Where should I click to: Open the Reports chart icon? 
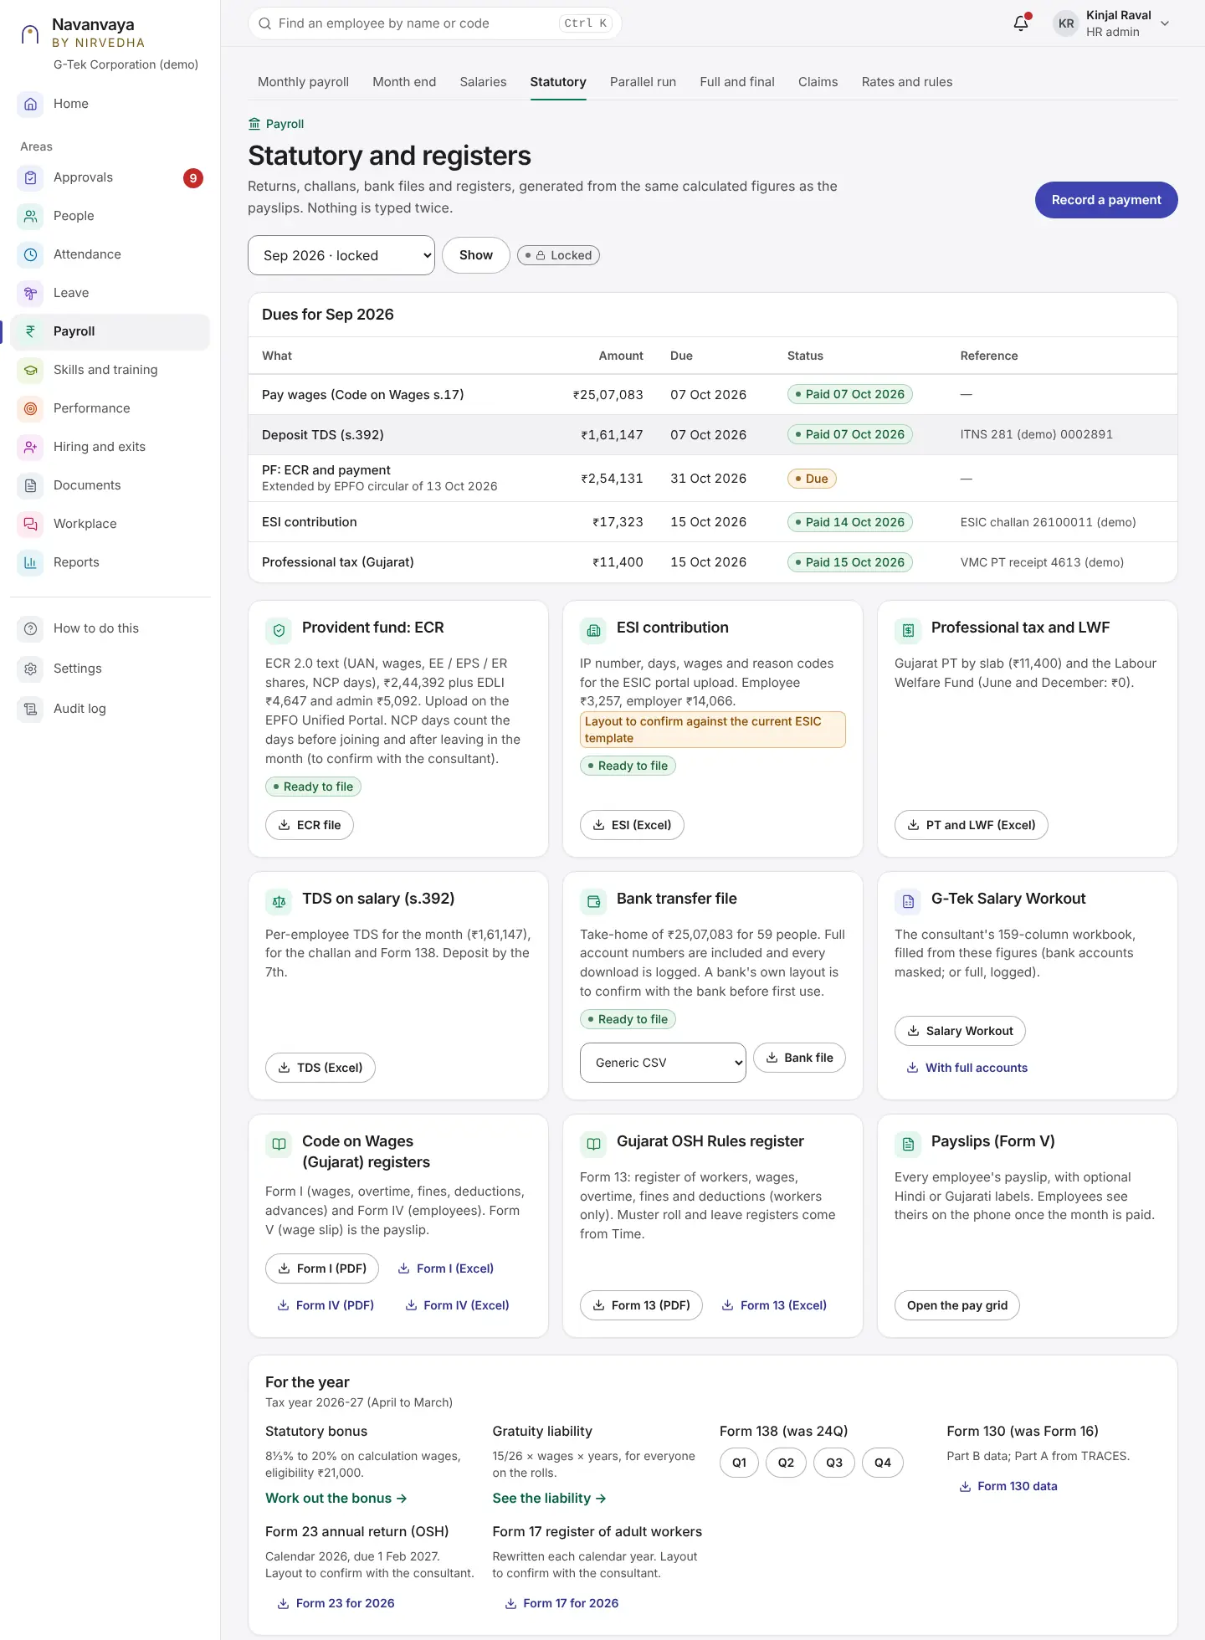[x=30, y=562]
